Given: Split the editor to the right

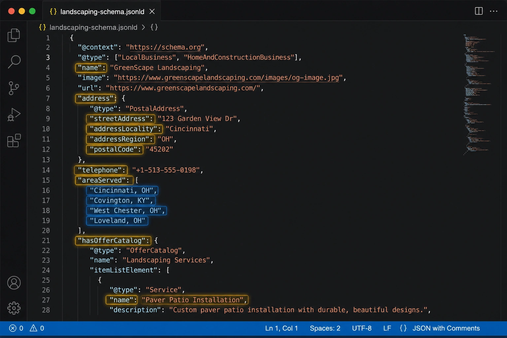Looking at the screenshot, I should pos(479,11).
